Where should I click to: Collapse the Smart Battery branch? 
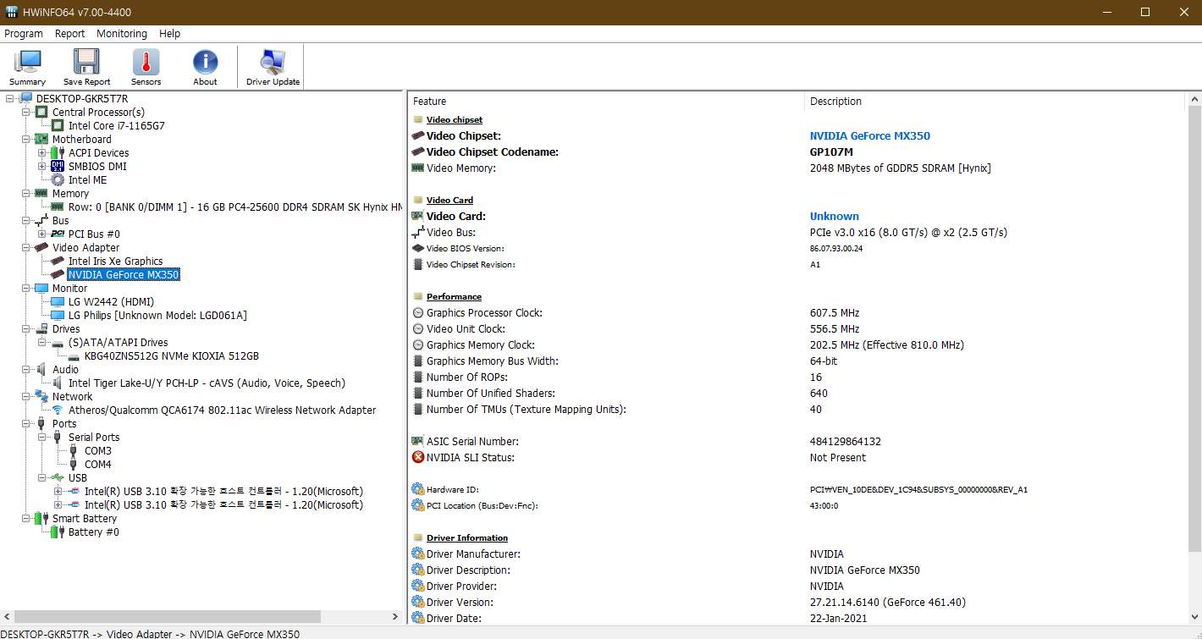point(26,518)
